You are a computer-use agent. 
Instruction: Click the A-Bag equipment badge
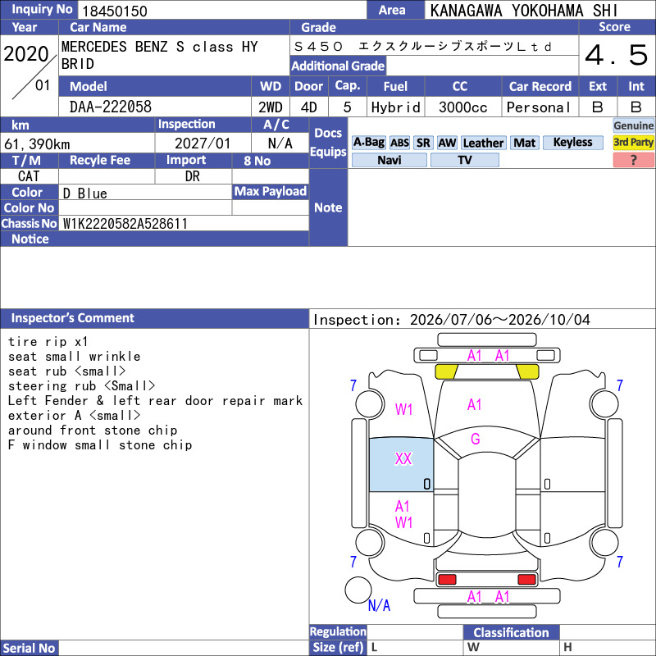pos(368,143)
